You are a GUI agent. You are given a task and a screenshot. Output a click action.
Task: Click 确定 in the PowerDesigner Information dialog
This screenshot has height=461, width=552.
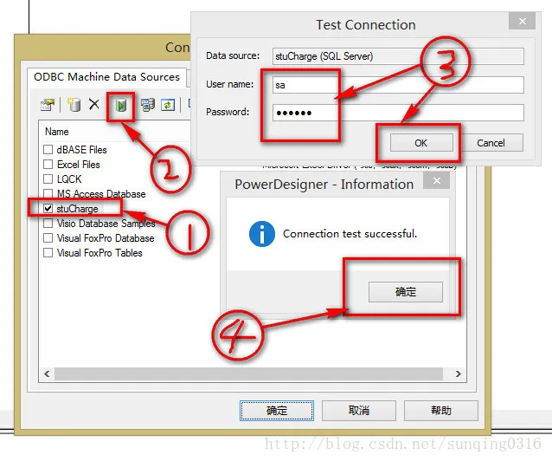click(406, 292)
